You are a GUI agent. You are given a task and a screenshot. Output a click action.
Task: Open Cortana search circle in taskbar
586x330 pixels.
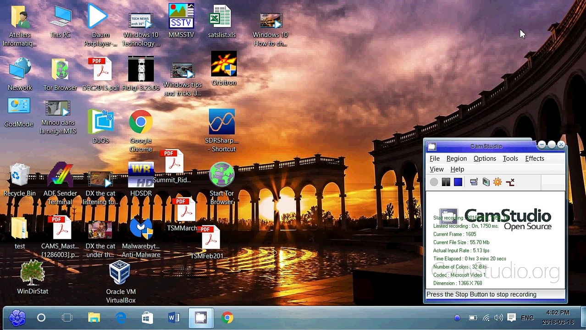[x=41, y=318]
